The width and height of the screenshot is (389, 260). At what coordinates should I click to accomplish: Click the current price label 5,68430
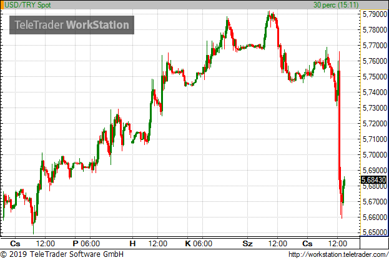click(x=373, y=179)
